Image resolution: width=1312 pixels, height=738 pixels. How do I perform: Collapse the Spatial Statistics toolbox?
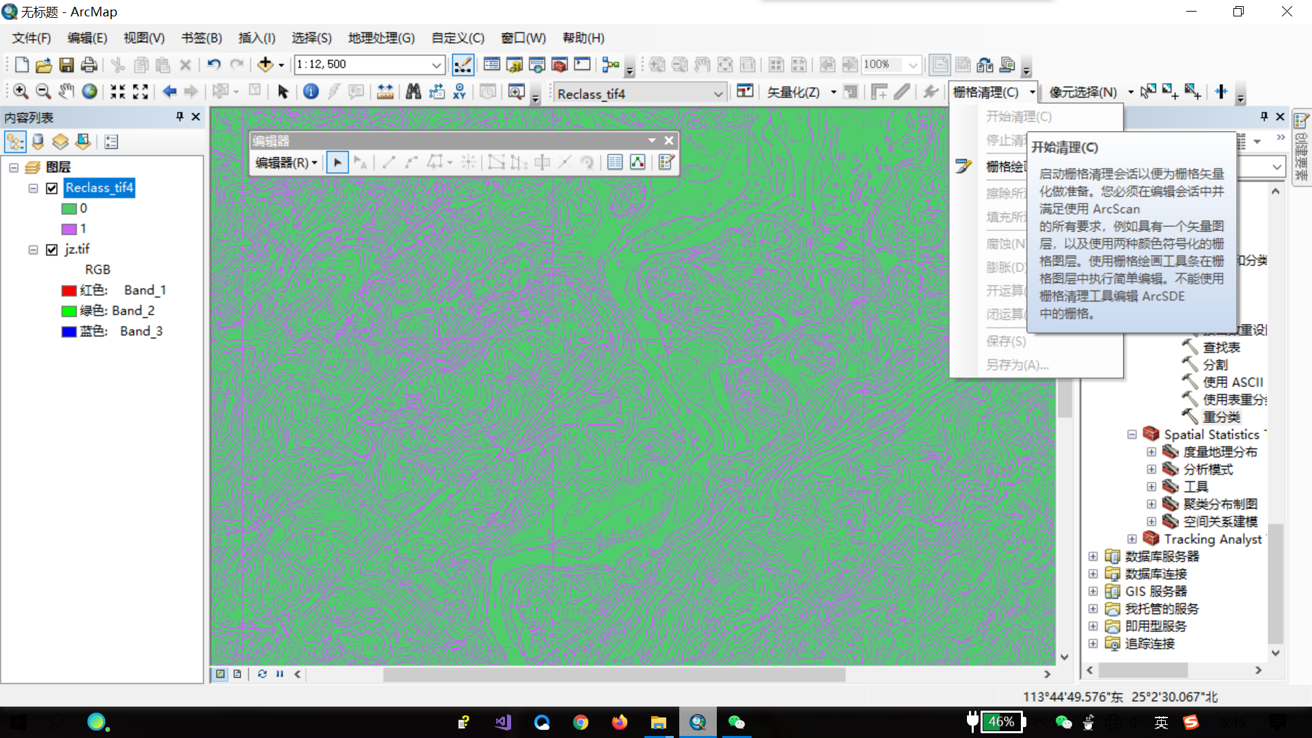pyautogui.click(x=1132, y=435)
